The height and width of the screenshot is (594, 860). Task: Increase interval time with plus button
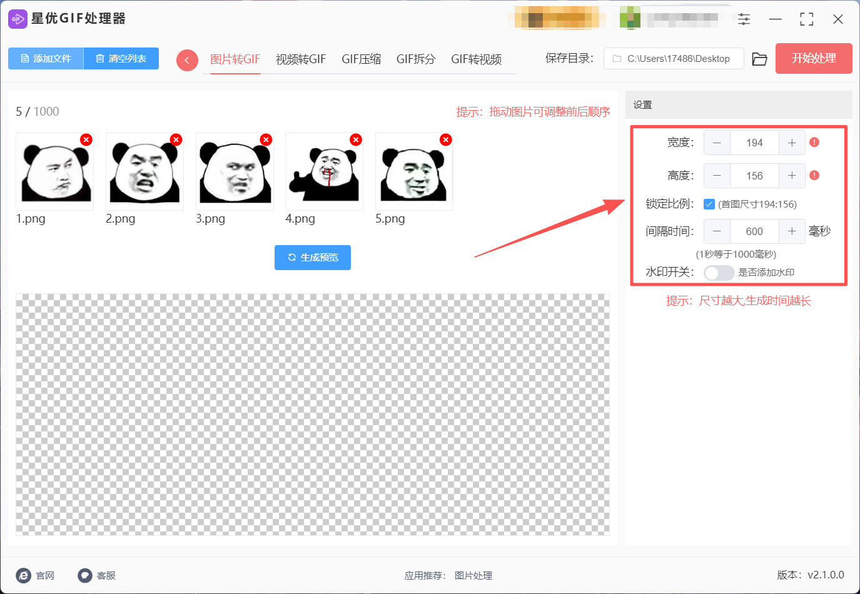tap(792, 231)
